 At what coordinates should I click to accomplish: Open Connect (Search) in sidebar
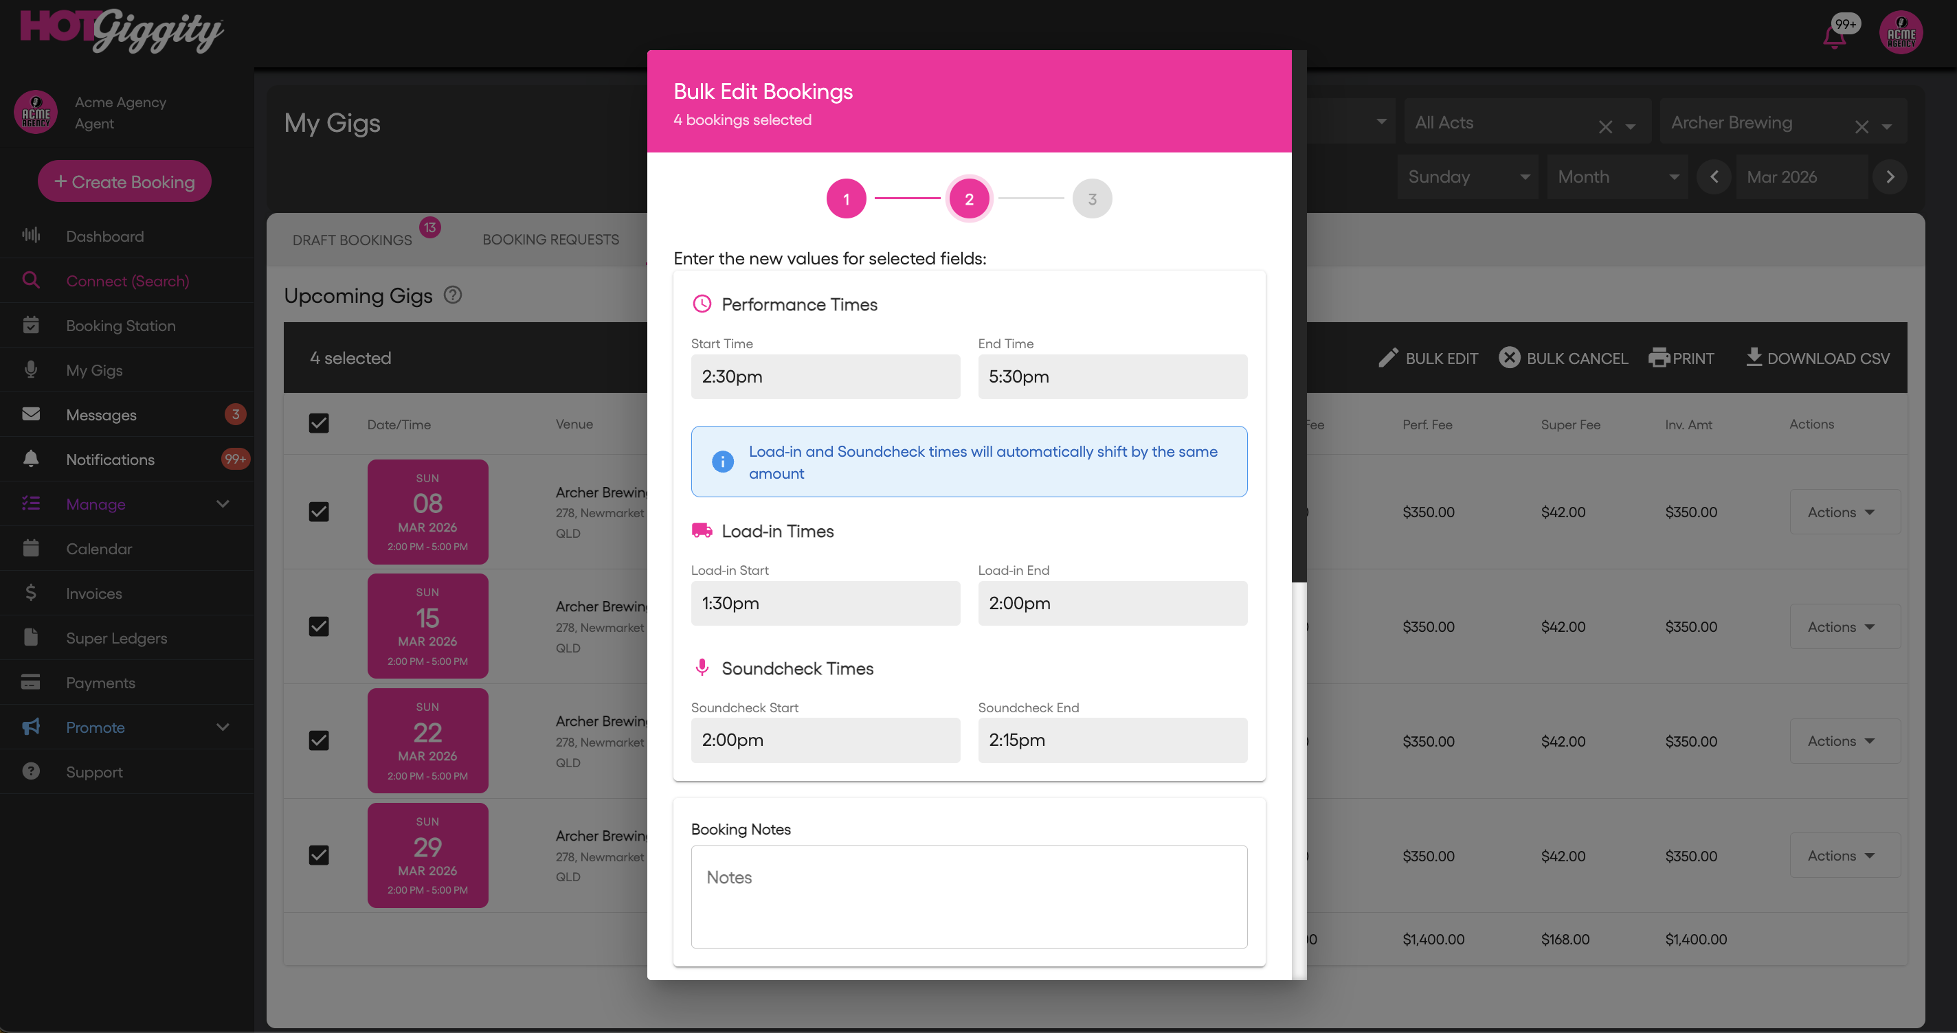coord(127,281)
